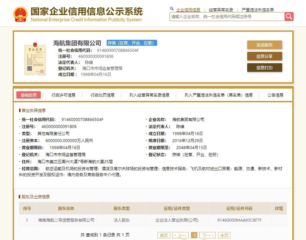
Task: Click shareholder name 海南海航二号信管服务有限公司
Action: (x=66, y=220)
